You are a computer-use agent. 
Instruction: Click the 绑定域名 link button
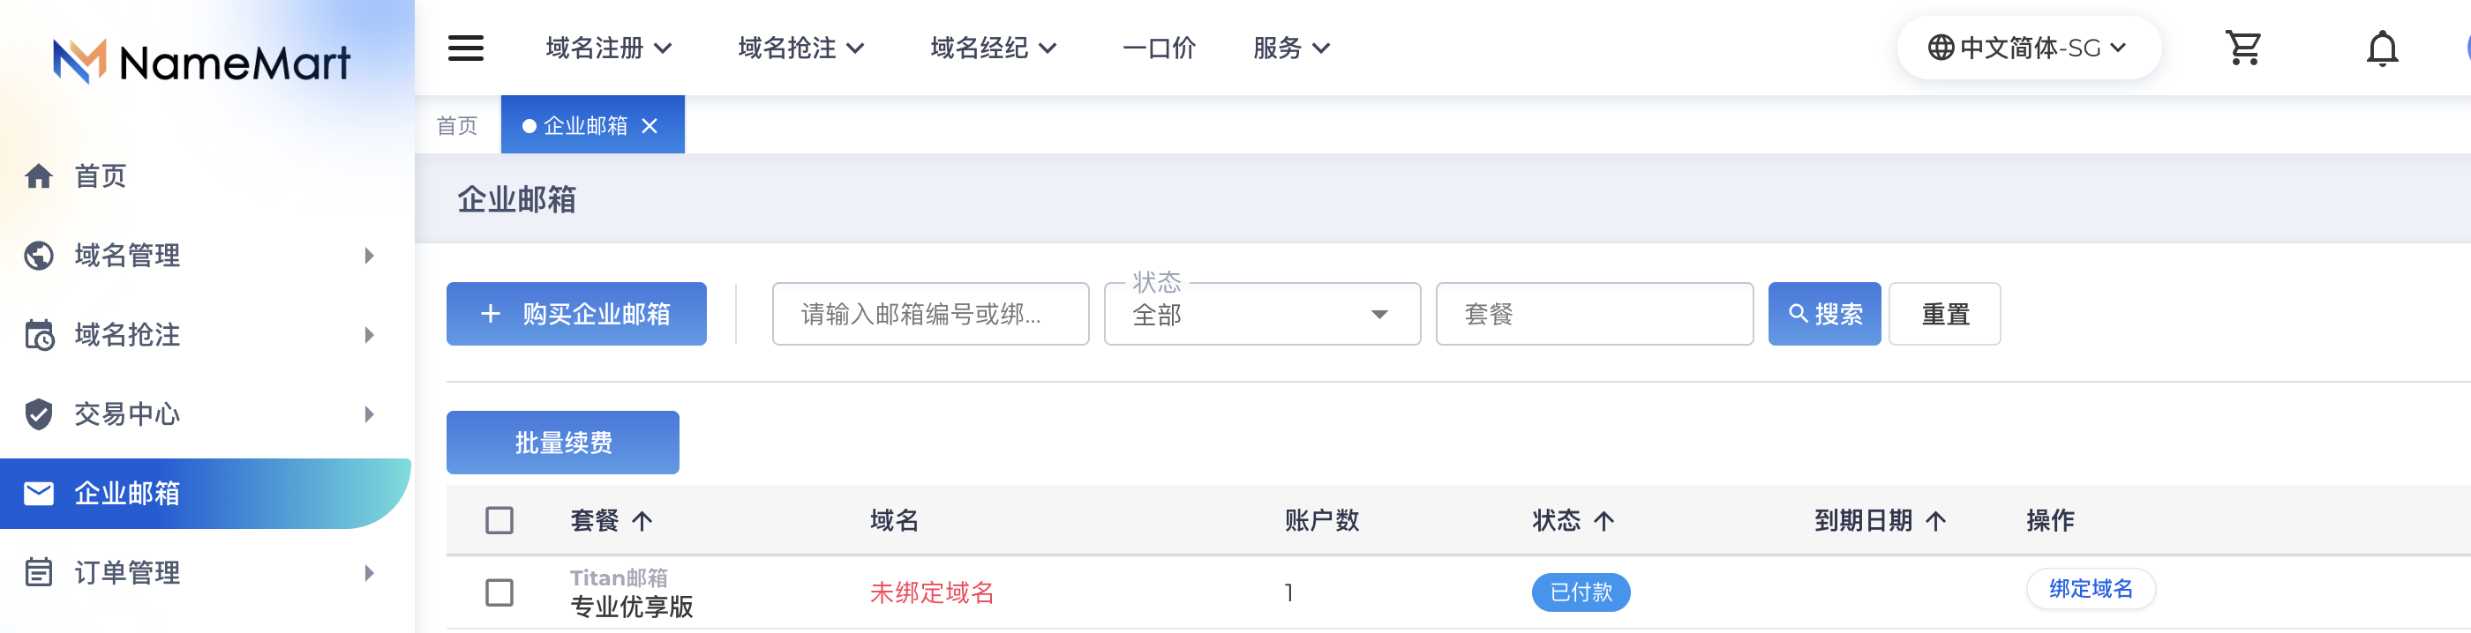[x=2090, y=588]
